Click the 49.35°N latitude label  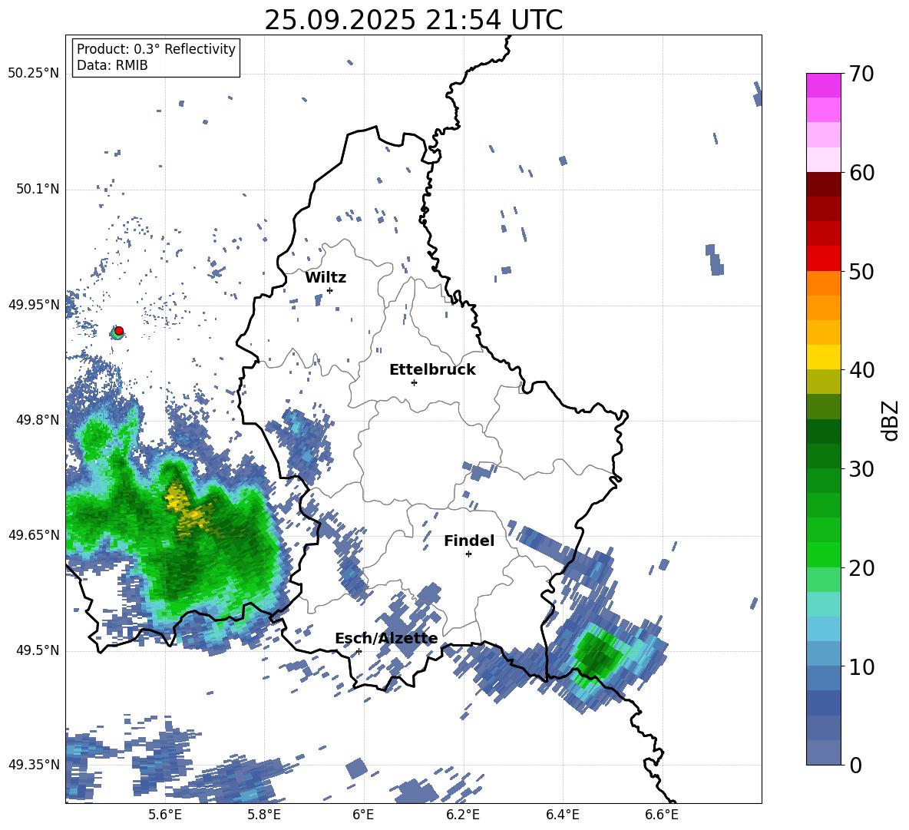[x=34, y=765]
